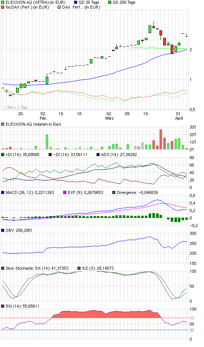Screen dimensions: 204x347
Task: Click the dark red -DI (14) swatch
Action: (x=50, y=155)
